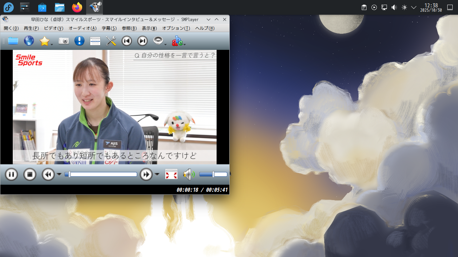Fast forward using the double-right arrow button
Viewport: 458px width, 257px height.
pos(146,174)
